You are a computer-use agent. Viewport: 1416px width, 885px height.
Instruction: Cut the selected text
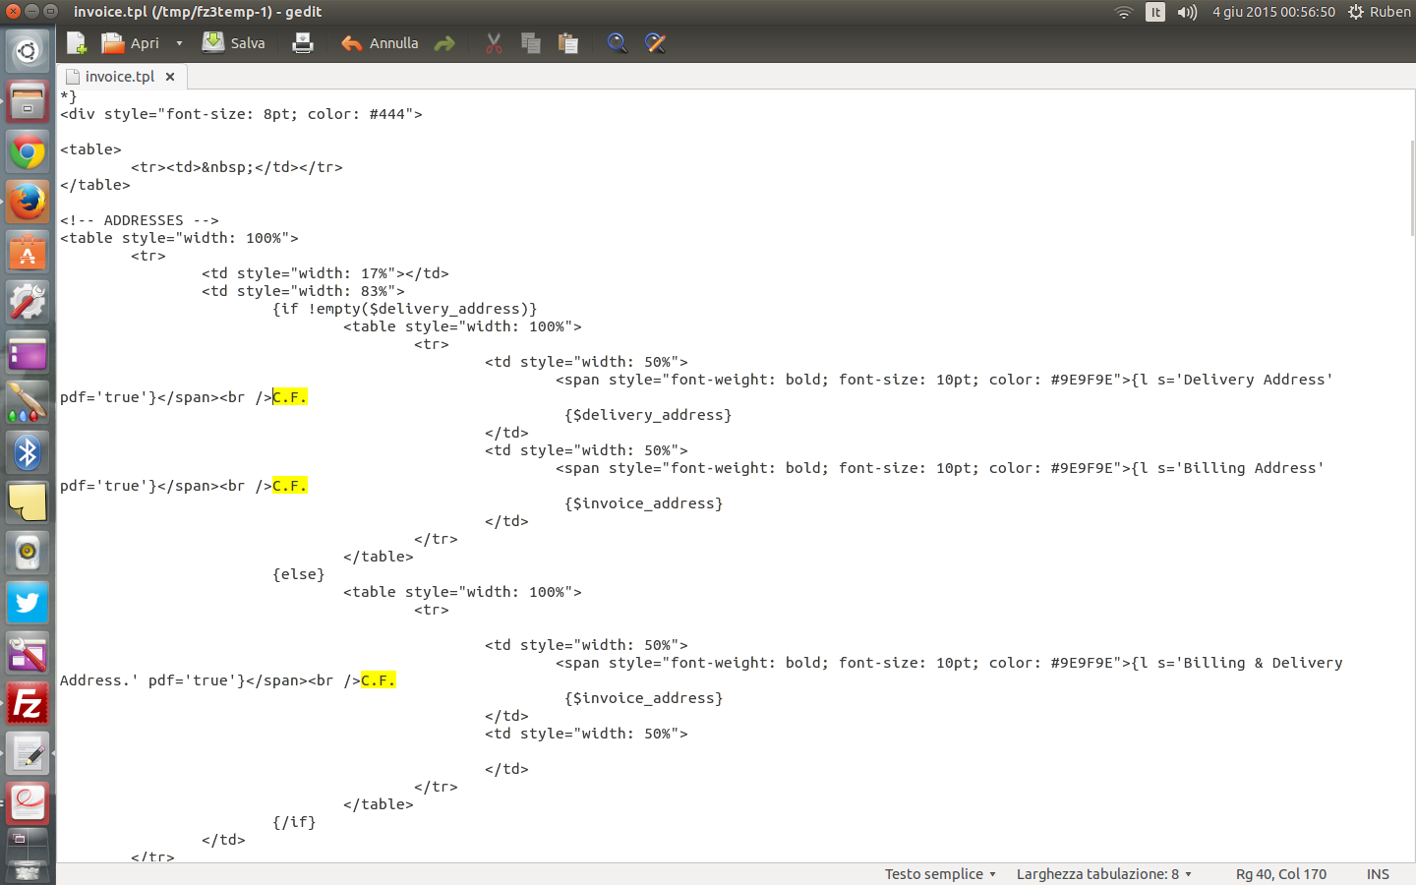pyautogui.click(x=494, y=43)
